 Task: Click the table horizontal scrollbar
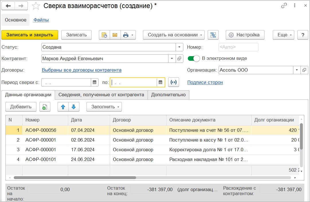point(74,178)
